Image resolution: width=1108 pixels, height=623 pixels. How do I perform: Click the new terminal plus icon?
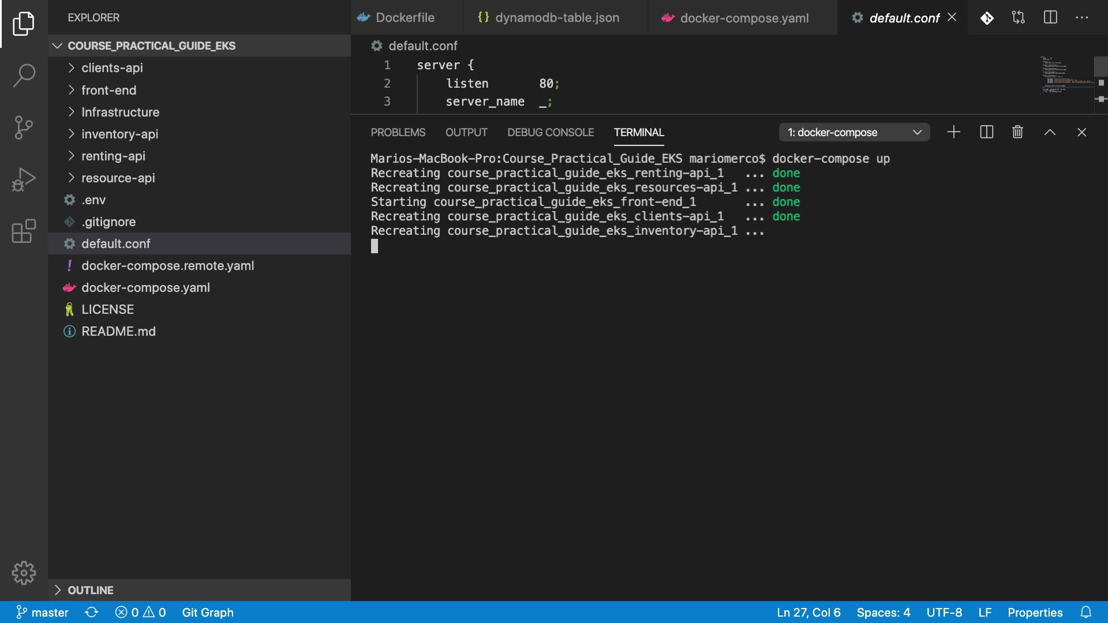coord(954,132)
